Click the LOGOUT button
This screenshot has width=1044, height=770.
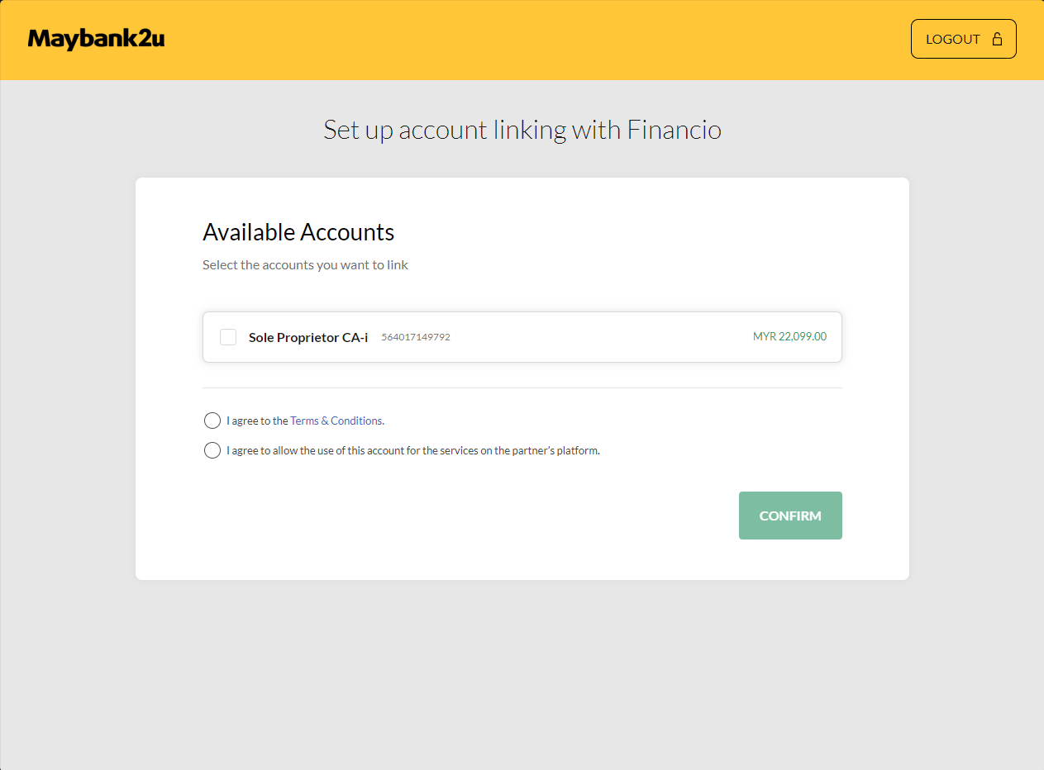click(963, 38)
